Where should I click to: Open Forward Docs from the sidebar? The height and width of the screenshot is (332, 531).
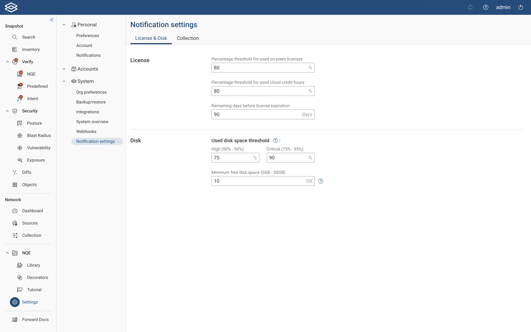[x=35, y=319]
